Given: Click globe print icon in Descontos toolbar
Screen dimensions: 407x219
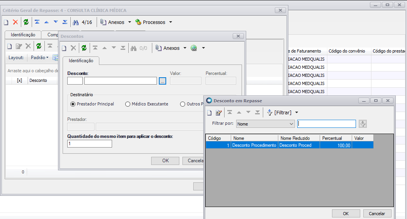Looking at the screenshot, I should 194,48.
